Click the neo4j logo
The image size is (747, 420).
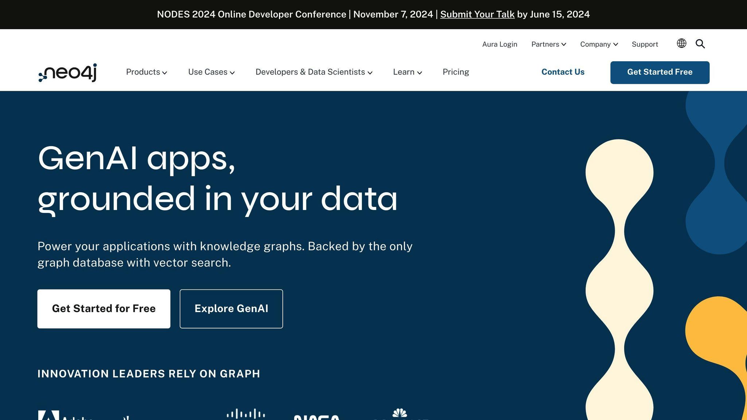click(67, 72)
